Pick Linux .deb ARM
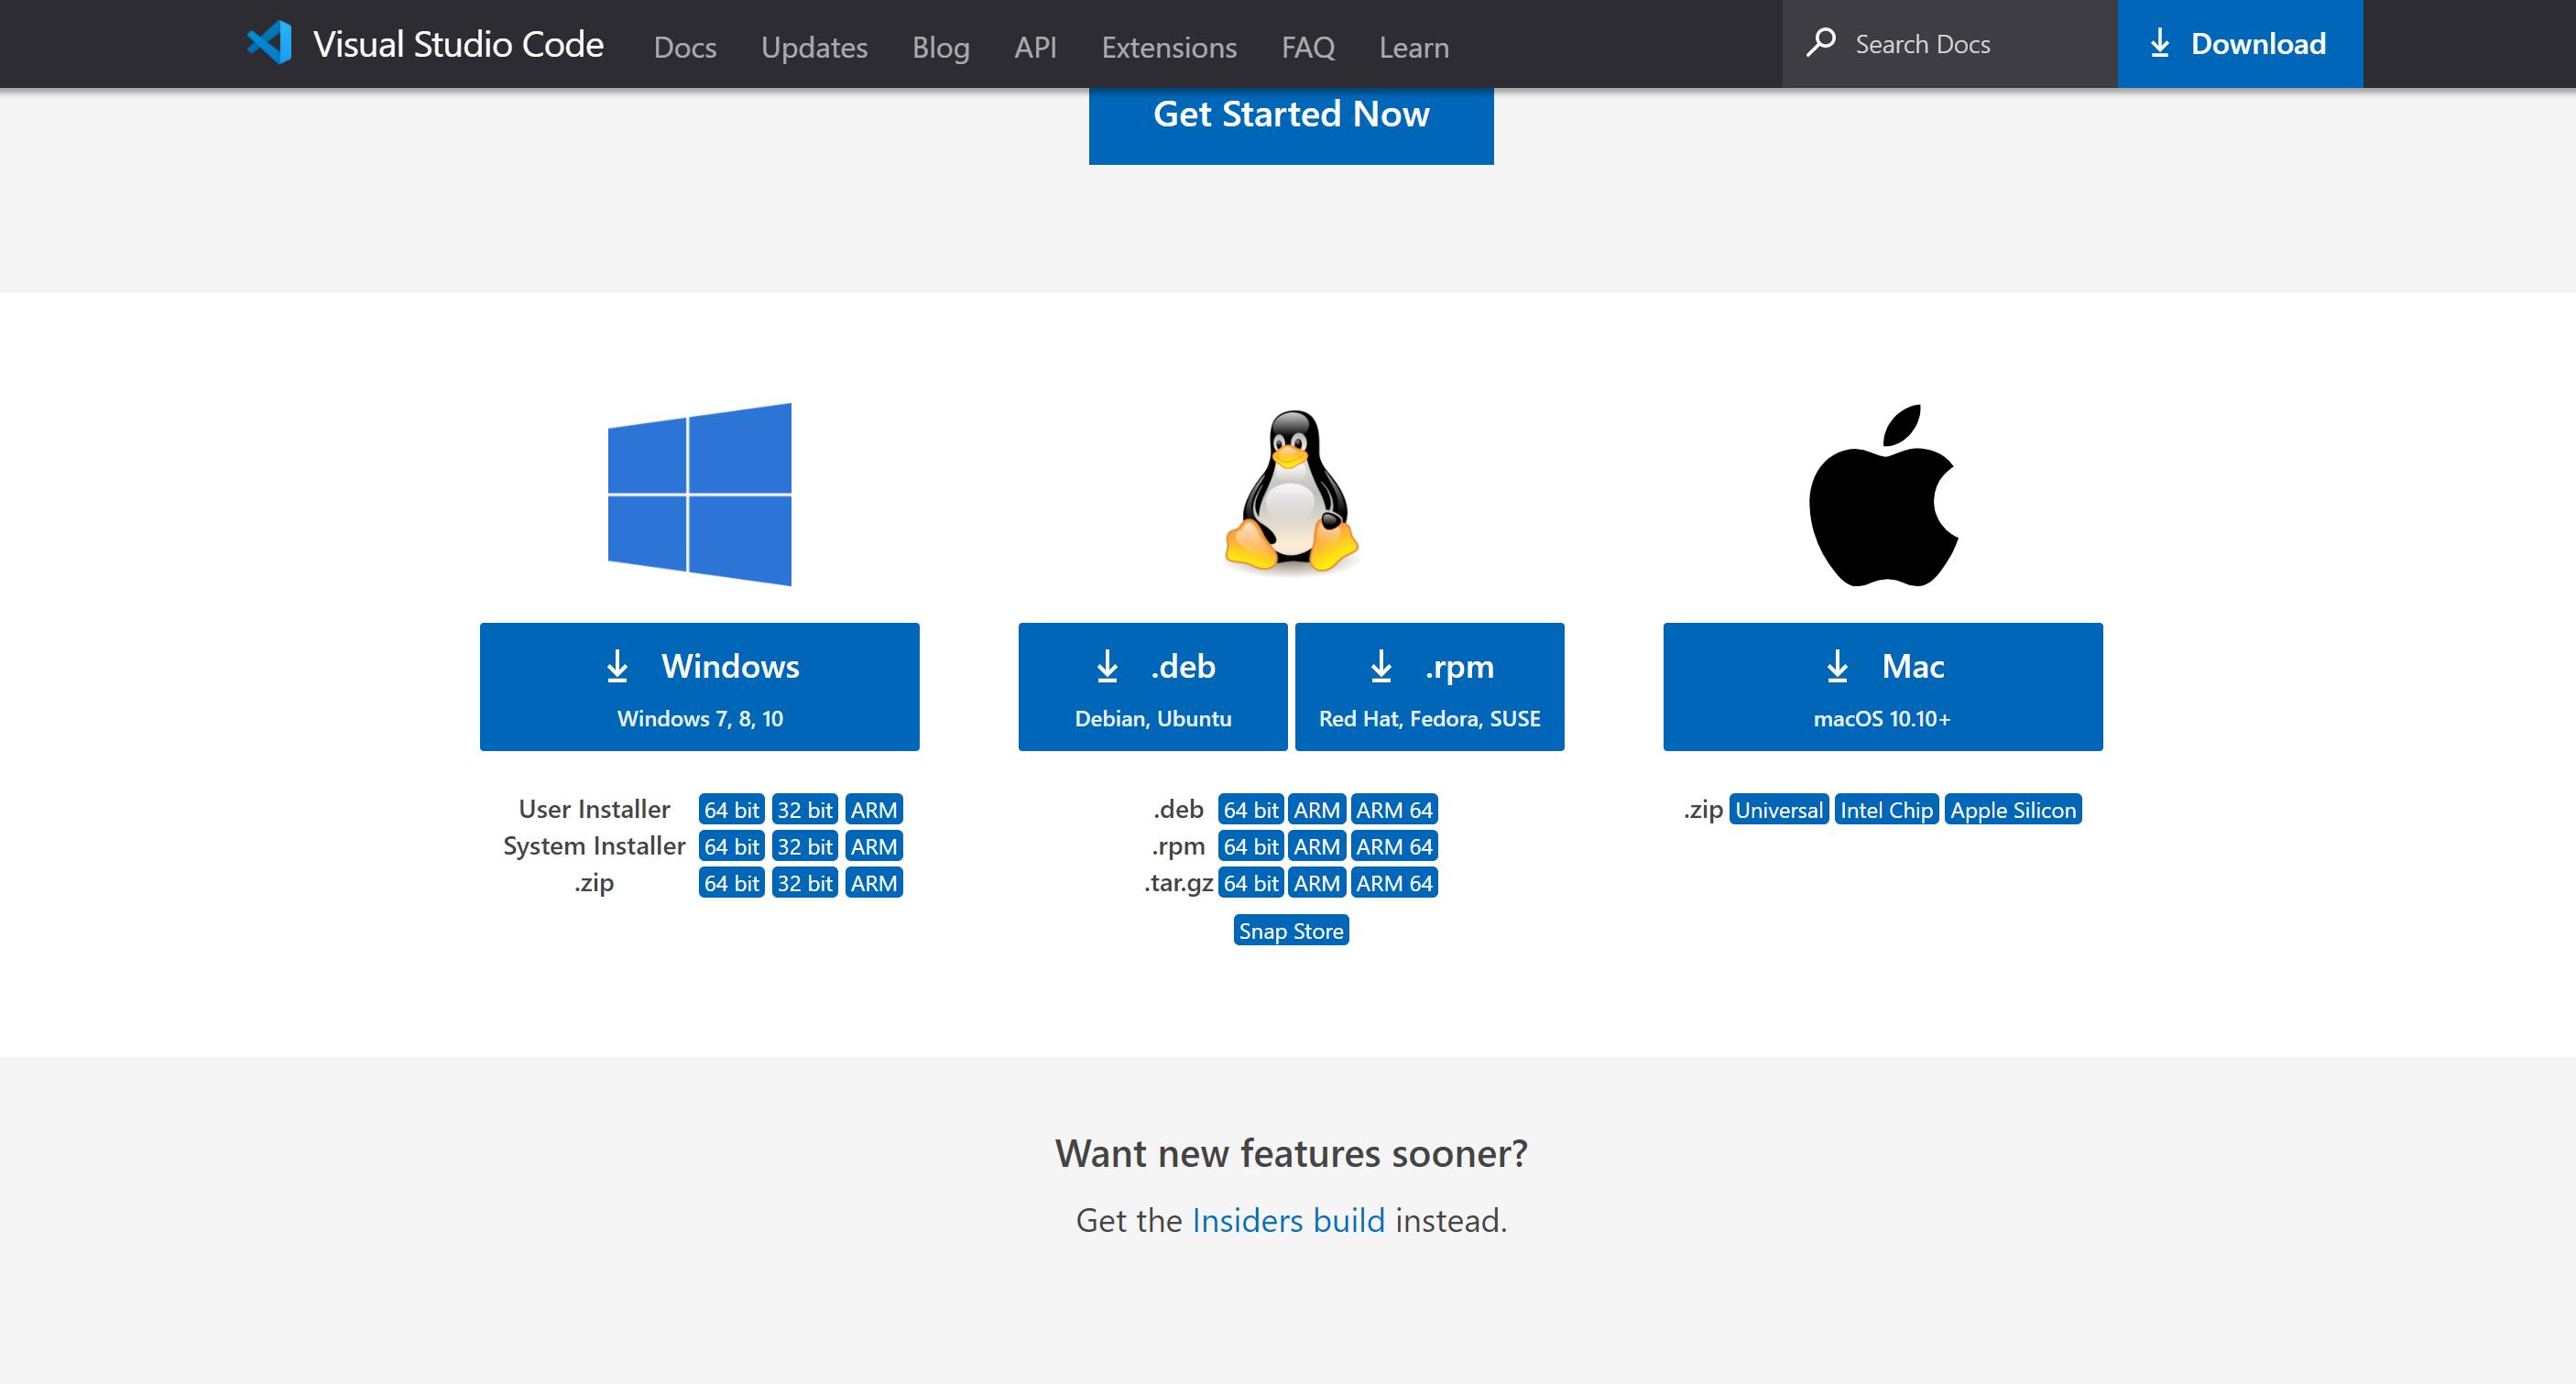This screenshot has height=1384, width=2576. point(1317,809)
